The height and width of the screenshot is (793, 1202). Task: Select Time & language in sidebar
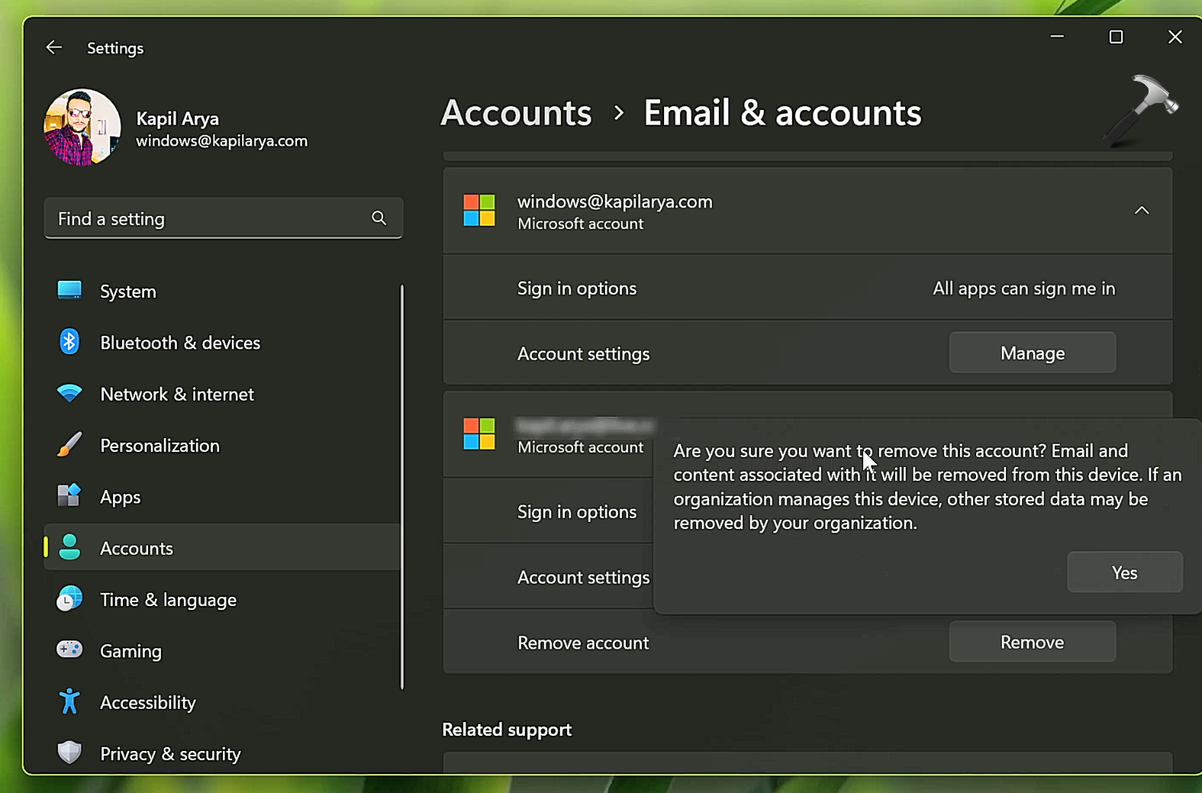point(168,600)
